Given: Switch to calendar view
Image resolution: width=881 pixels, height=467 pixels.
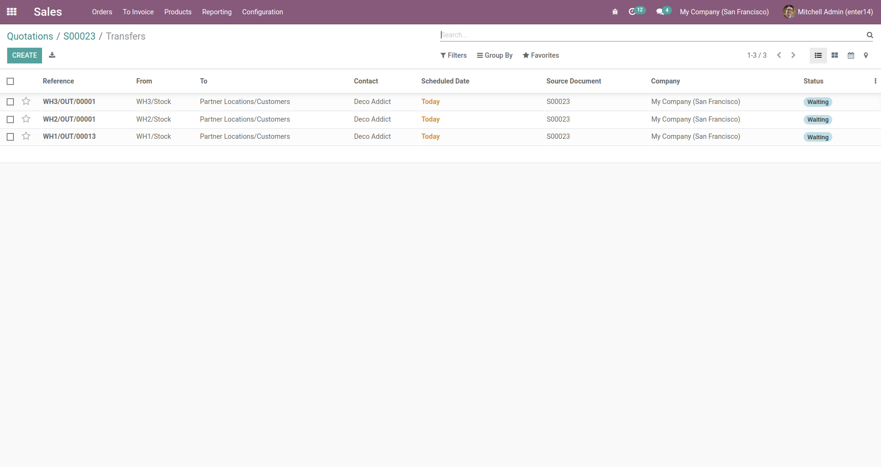Looking at the screenshot, I should [851, 55].
